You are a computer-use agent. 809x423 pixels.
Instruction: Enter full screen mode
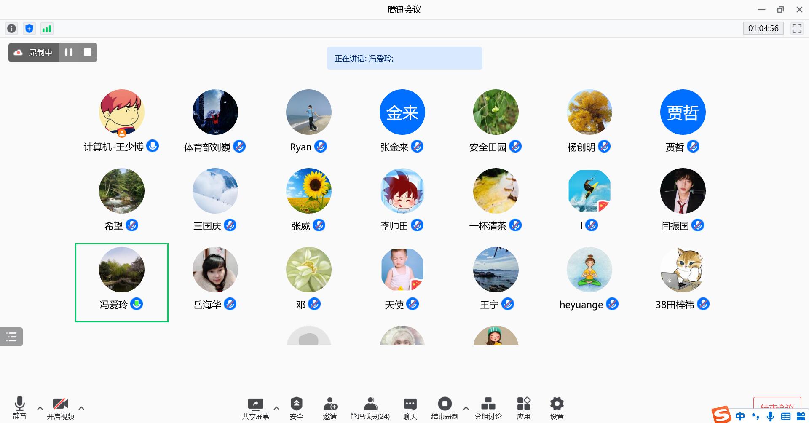coord(797,28)
